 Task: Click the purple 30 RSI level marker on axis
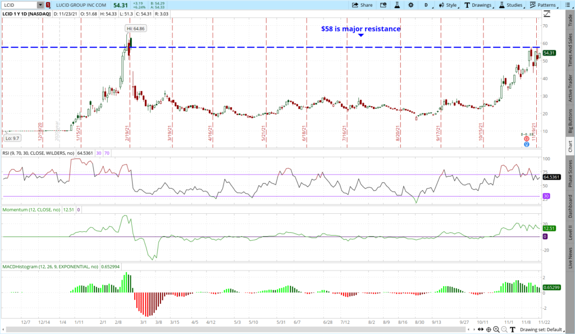tap(546, 196)
